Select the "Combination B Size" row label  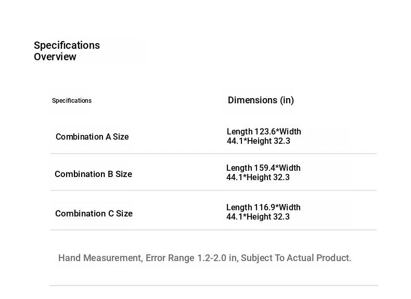pos(93,174)
